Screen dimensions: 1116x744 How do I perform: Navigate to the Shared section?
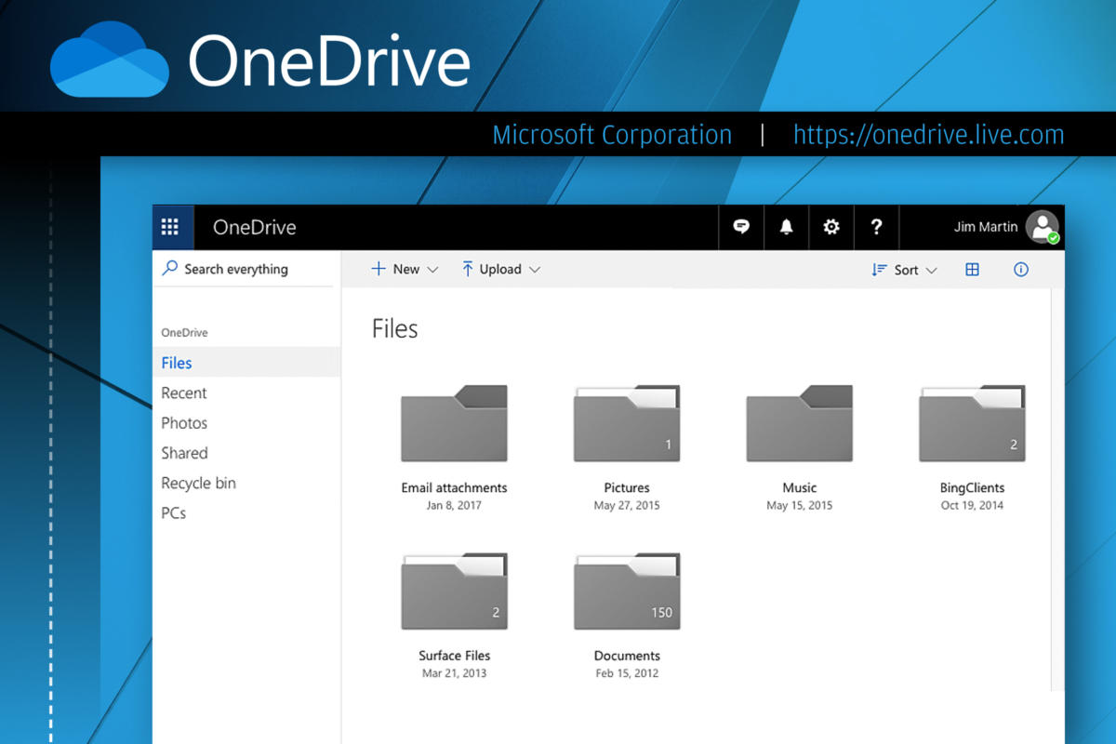click(x=184, y=453)
